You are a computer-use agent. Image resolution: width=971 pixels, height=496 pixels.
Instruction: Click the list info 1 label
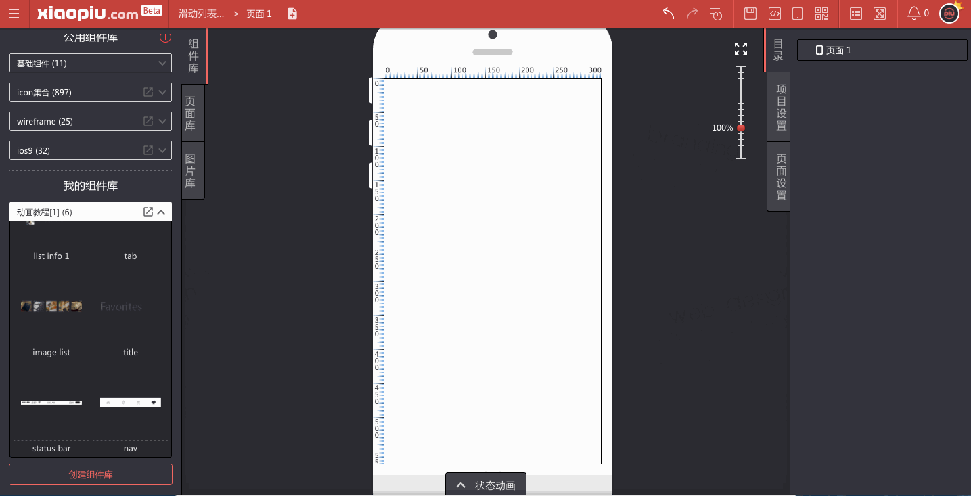(51, 256)
